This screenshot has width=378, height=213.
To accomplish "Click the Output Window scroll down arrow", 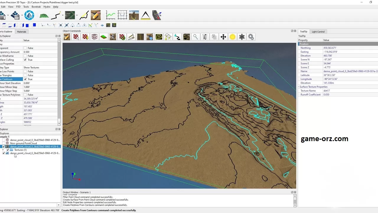I will click(295, 205).
